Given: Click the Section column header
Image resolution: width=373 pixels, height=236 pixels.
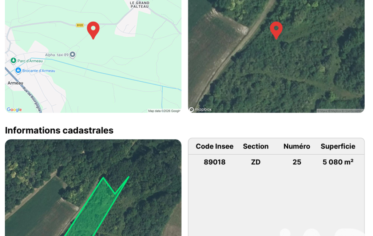Looking at the screenshot, I should (255, 146).
